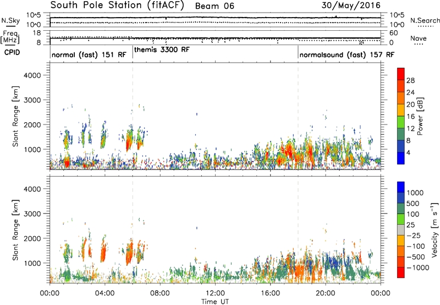Click the '16:00' time axis tick label
The height and width of the screenshot is (305, 440).
[x=270, y=293]
